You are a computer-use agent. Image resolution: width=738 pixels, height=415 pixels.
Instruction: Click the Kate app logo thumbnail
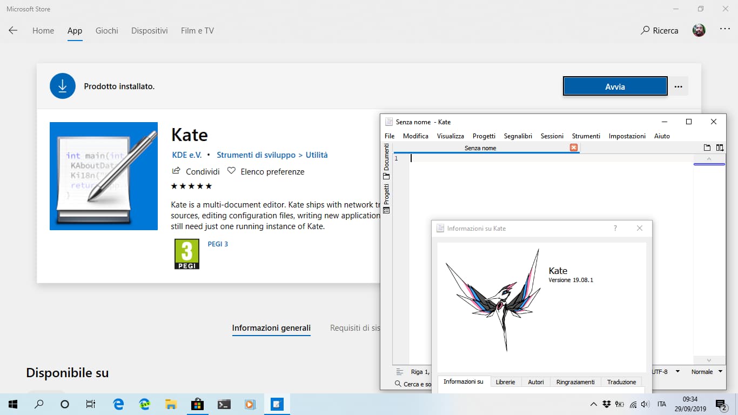(104, 176)
